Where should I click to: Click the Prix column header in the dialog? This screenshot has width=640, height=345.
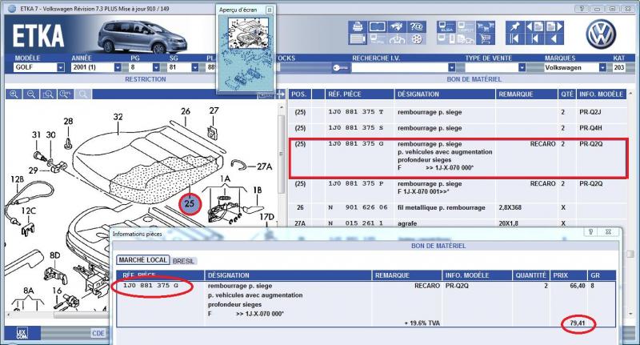(x=569, y=275)
